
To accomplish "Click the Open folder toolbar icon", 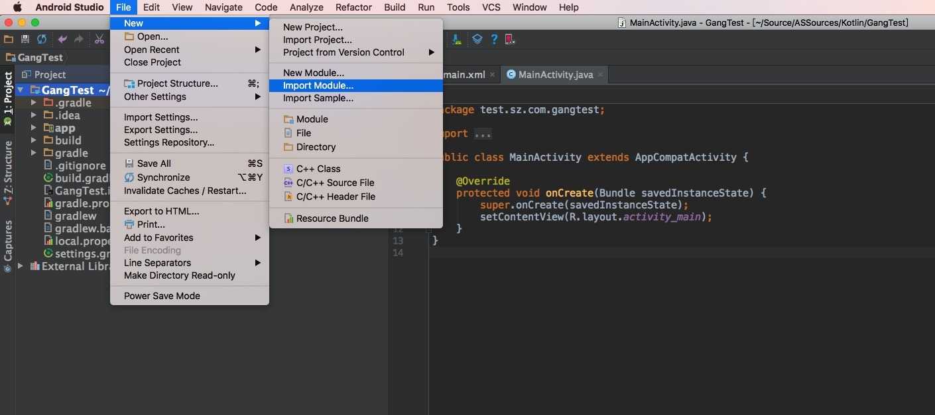I will (x=9, y=40).
